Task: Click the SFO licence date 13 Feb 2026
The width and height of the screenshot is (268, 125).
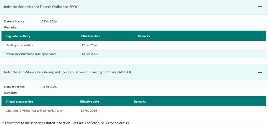Action: pos(48,21)
